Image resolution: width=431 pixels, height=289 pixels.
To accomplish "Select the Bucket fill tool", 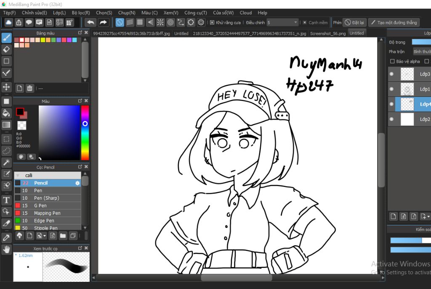I will [6, 113].
